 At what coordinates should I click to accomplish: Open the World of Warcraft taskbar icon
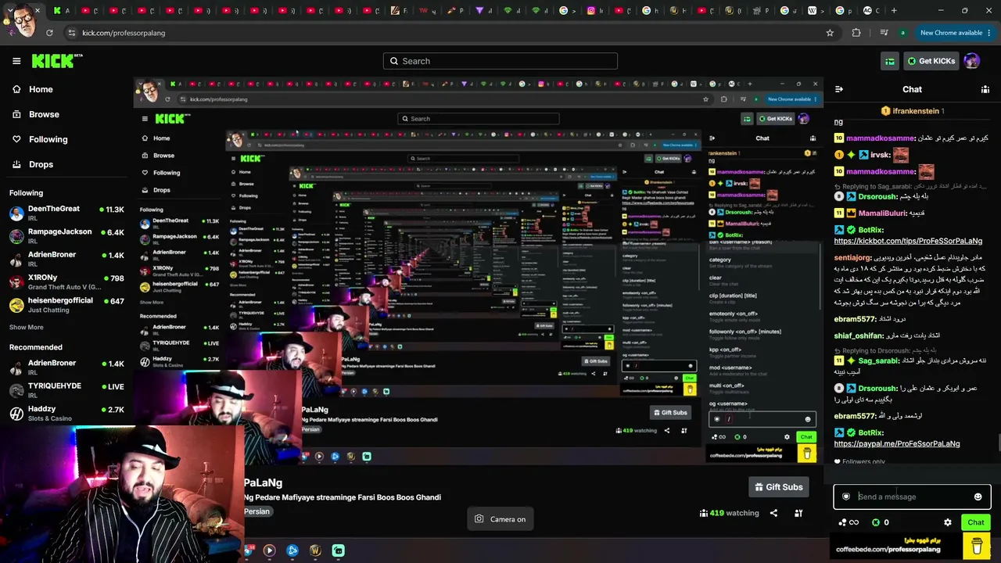[x=315, y=550]
